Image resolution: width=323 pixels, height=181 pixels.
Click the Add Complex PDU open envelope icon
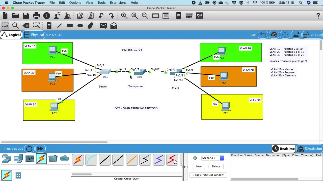point(114,26)
